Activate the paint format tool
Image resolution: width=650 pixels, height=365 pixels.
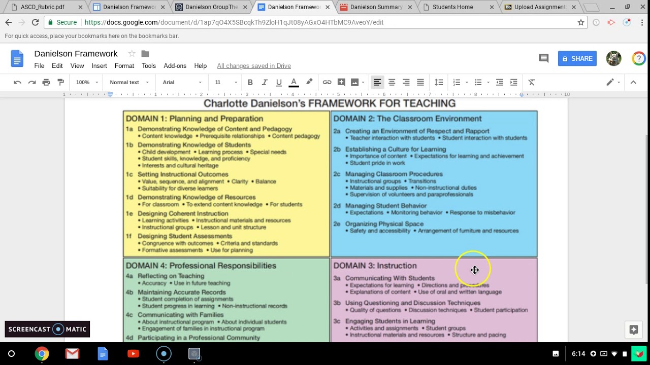pos(60,82)
